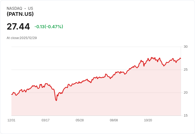Click the 30 value on the y-axis
Image resolution: width=195 pixels, height=134 pixels.
[185, 47]
